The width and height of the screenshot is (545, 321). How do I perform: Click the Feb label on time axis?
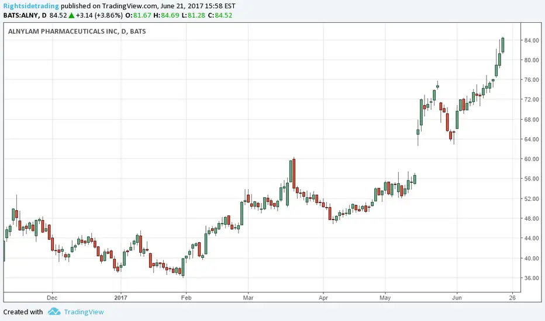(x=187, y=298)
